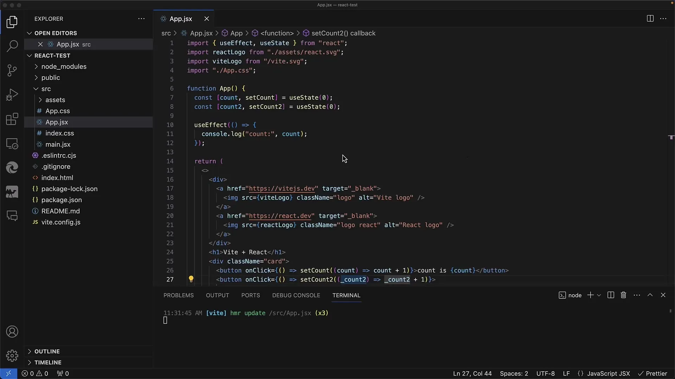This screenshot has width=675, height=379.
Task: Create a new terminal with plus icon
Action: coord(590,295)
